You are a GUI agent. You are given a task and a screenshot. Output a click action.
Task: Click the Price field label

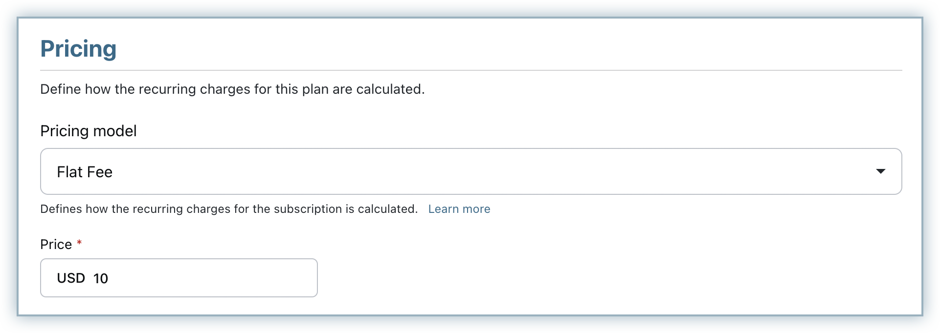[56, 244]
